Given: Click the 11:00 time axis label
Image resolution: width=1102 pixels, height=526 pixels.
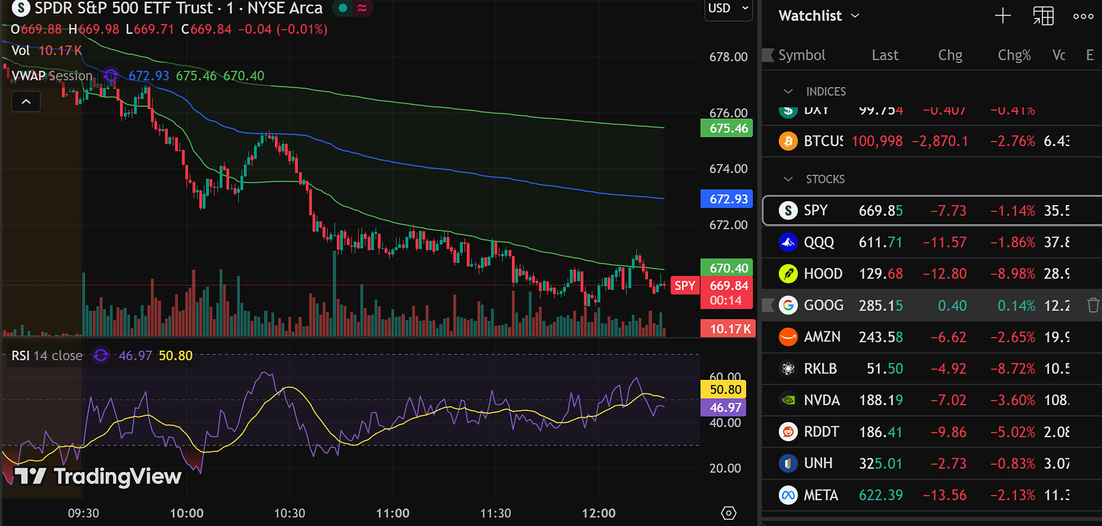Looking at the screenshot, I should point(393,513).
